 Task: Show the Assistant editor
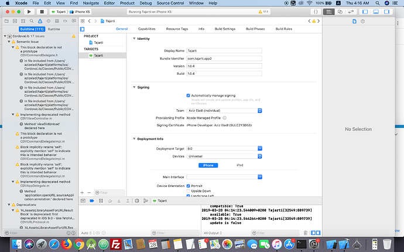tap(340, 12)
